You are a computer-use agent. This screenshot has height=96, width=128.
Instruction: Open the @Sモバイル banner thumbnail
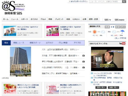tap(10, 31)
